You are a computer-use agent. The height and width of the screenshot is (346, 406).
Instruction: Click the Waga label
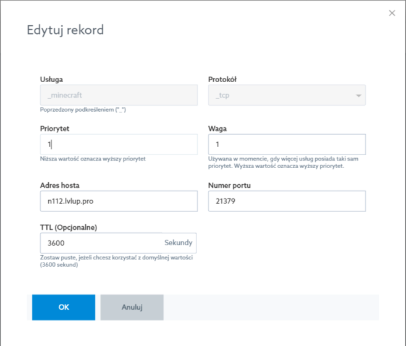click(218, 129)
